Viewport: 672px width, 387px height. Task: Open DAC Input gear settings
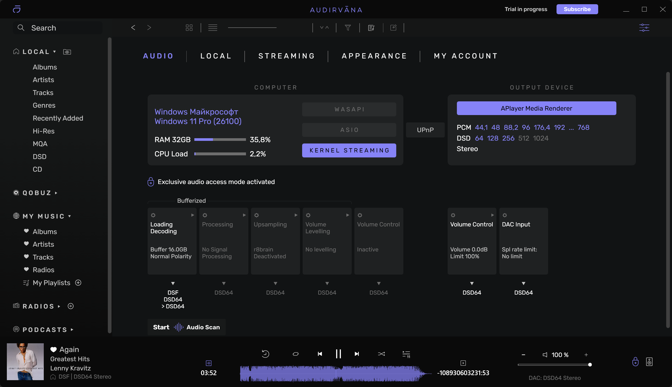[505, 215]
